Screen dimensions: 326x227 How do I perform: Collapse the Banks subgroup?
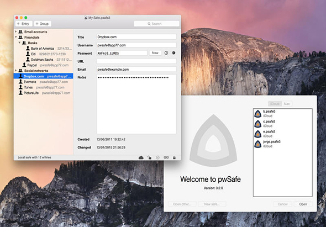pos(19,43)
